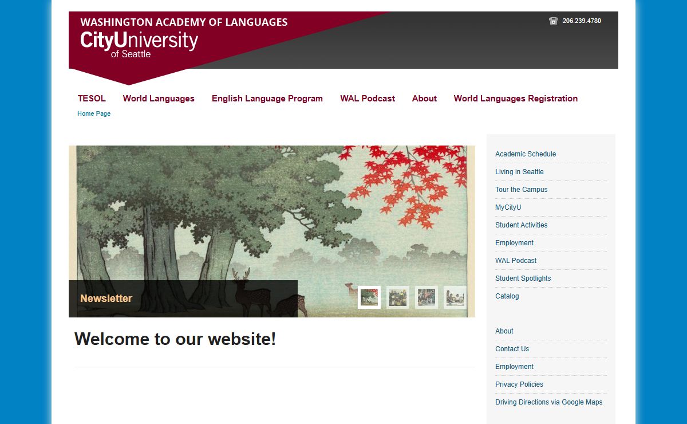The height and width of the screenshot is (424, 687).
Task: Open the Academic Schedule sidebar link
Action: (526, 154)
